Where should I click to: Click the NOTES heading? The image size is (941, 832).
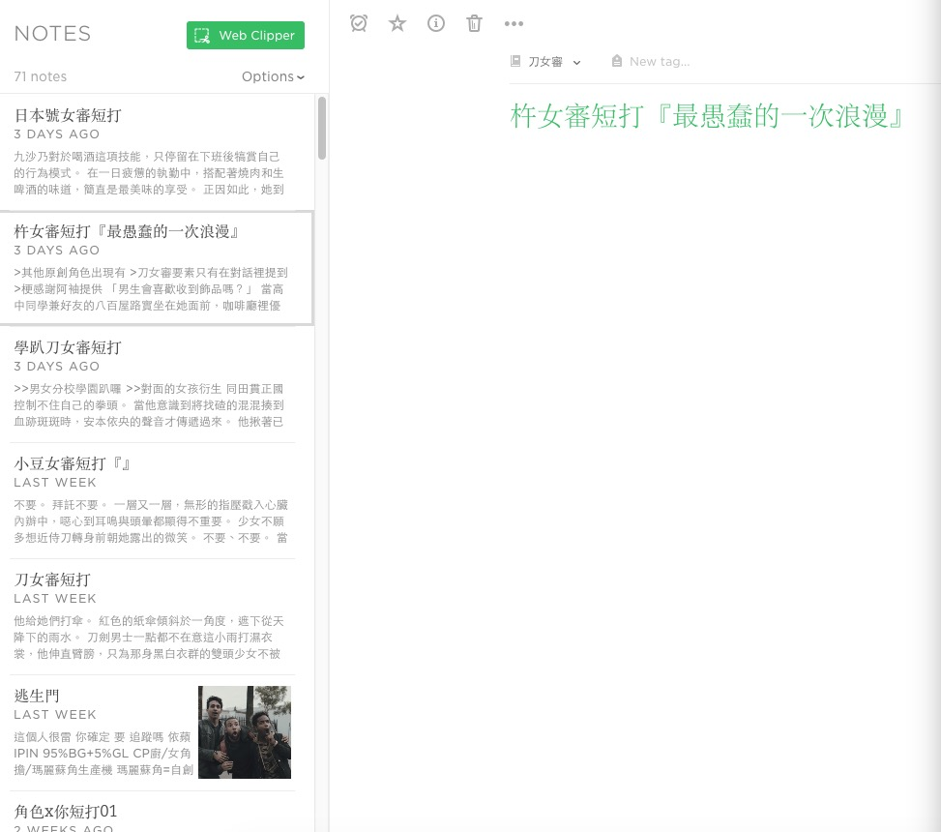[x=53, y=34]
